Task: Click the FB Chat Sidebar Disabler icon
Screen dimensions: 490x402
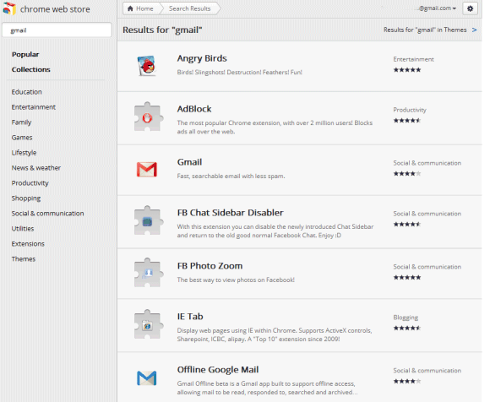Action: (148, 220)
